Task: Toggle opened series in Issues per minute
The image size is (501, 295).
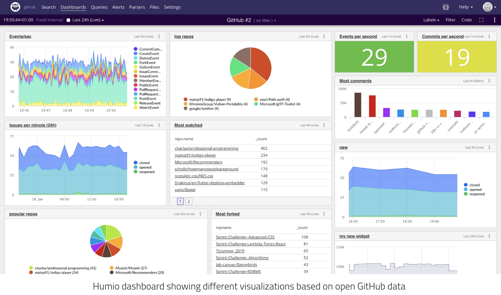Action: (x=142, y=167)
